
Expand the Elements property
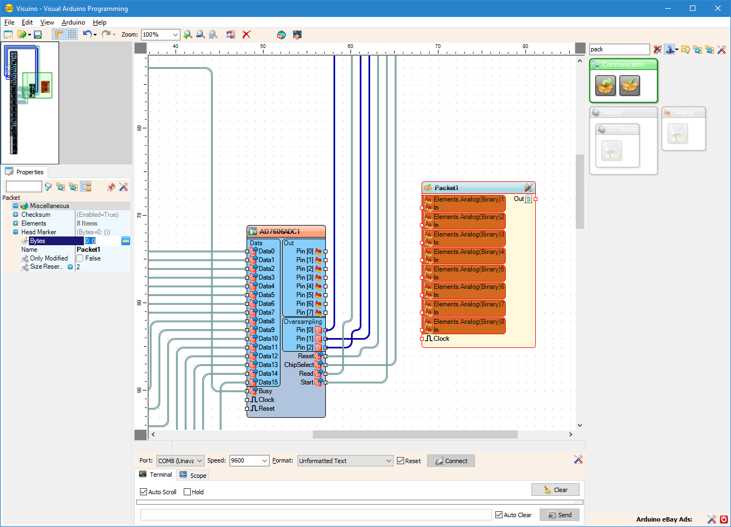pyautogui.click(x=15, y=223)
